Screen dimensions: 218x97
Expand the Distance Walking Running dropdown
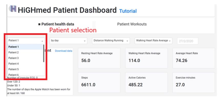pyautogui.click(x=111, y=41)
